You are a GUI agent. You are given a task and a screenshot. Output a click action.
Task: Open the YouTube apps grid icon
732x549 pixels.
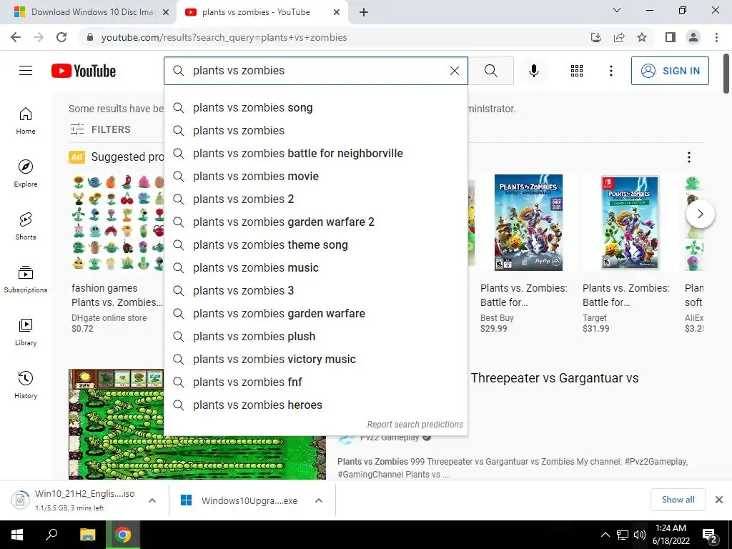tap(577, 71)
